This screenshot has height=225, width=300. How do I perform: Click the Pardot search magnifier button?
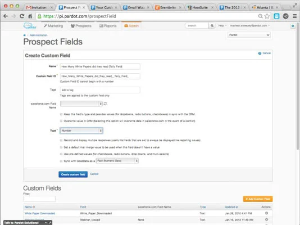pos(212,26)
